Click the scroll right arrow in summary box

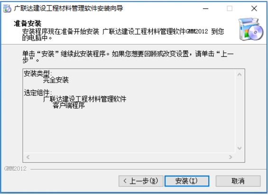click(231, 157)
